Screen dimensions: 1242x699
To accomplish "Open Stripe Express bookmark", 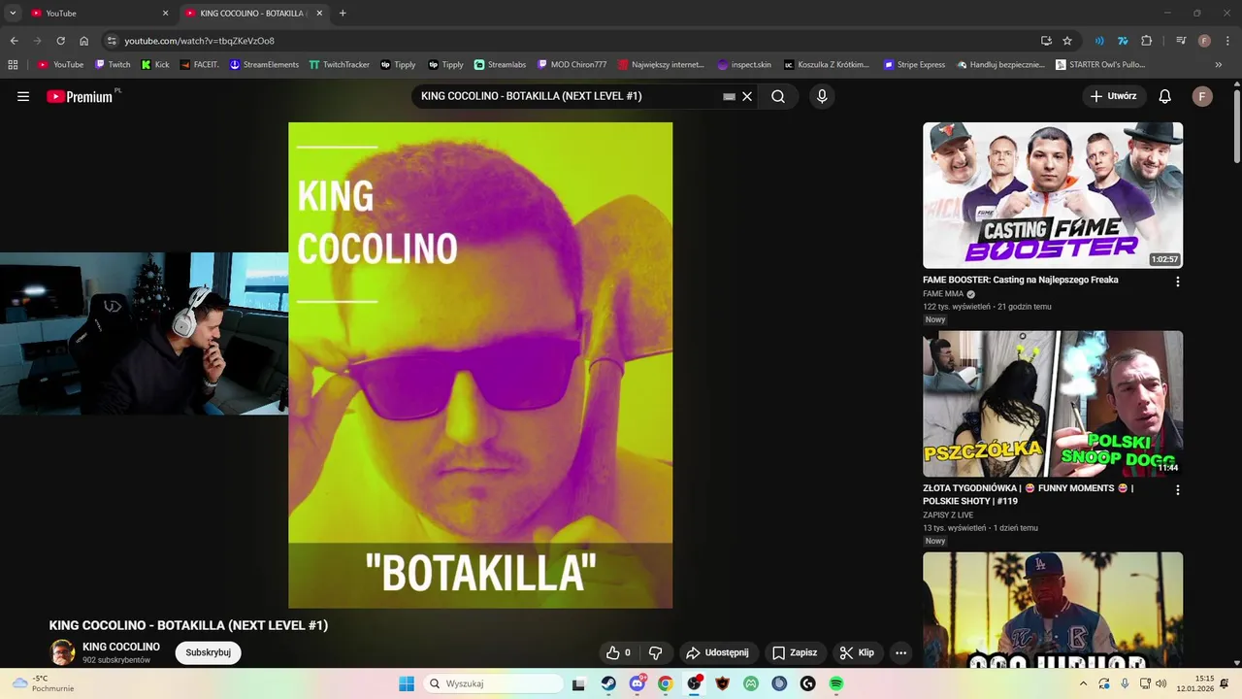I will pos(914,65).
